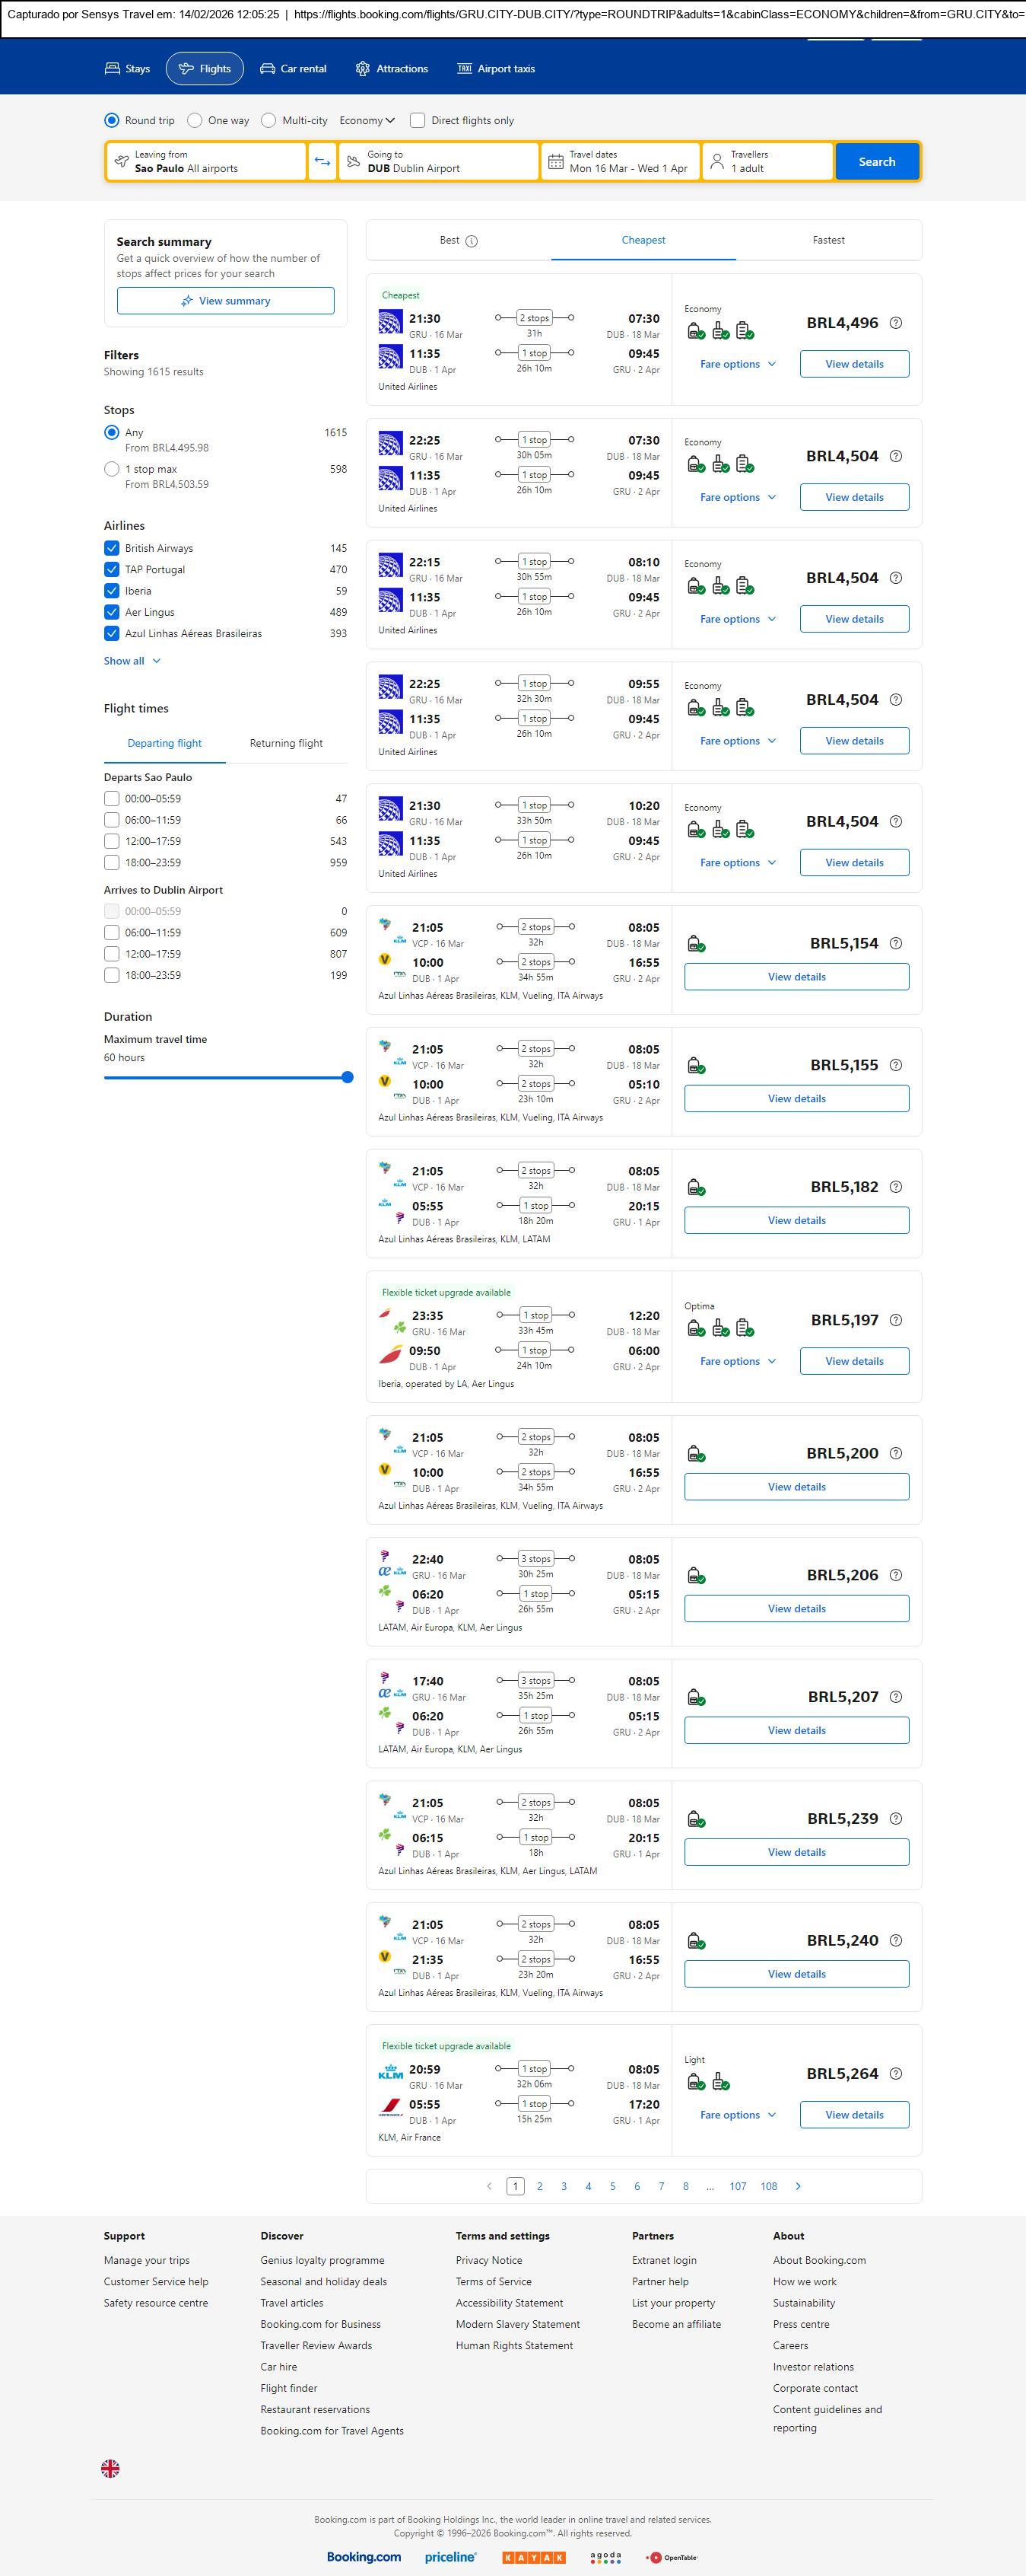Click the View summary button
The image size is (1026, 2576).
[x=225, y=301]
